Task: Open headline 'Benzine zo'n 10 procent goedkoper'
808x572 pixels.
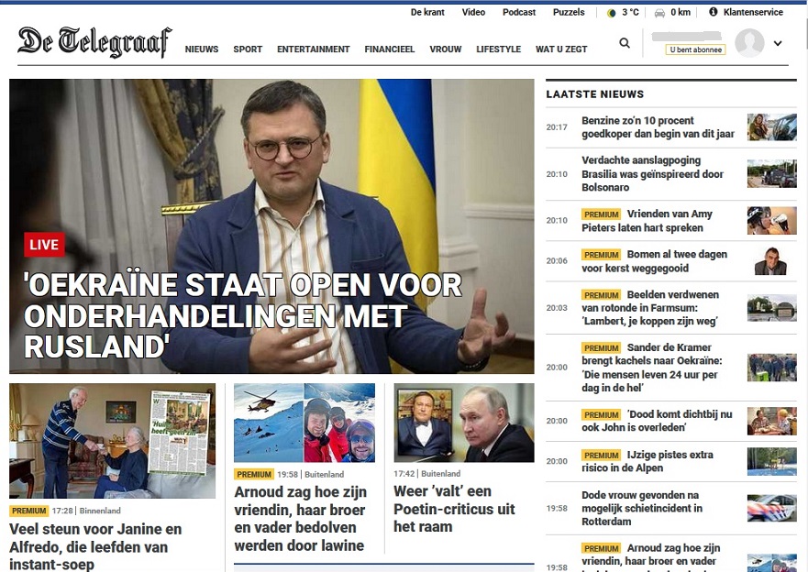Action: click(x=658, y=127)
